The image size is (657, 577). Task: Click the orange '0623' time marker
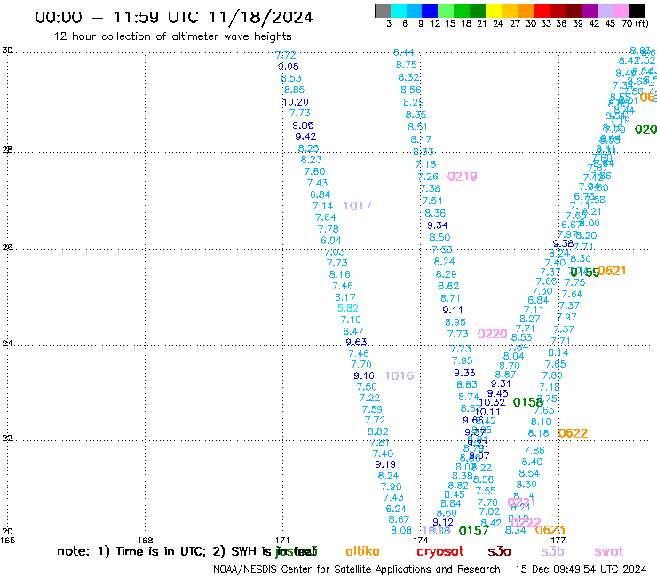tap(550, 530)
